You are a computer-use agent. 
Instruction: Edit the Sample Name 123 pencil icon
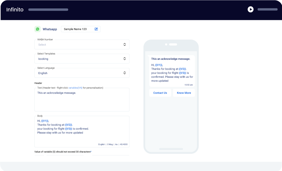tap(96, 29)
